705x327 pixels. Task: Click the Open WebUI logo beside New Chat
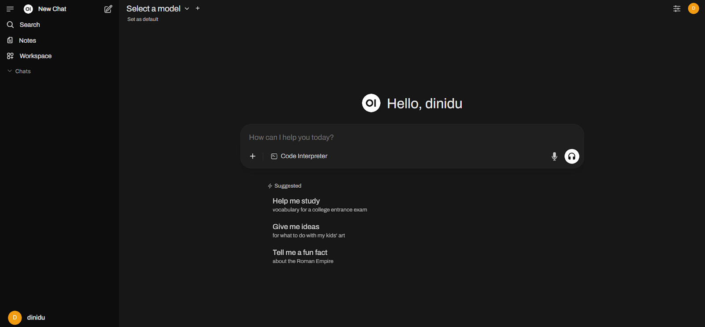pyautogui.click(x=28, y=9)
